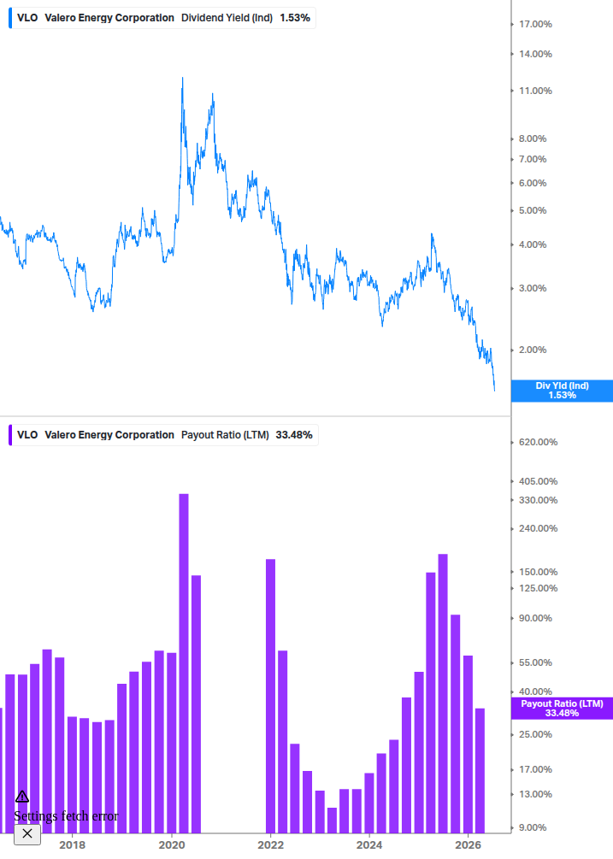This screenshot has width=613, height=859.
Task: Click the 90.00% label on payout ratio axis
Action: tap(535, 619)
